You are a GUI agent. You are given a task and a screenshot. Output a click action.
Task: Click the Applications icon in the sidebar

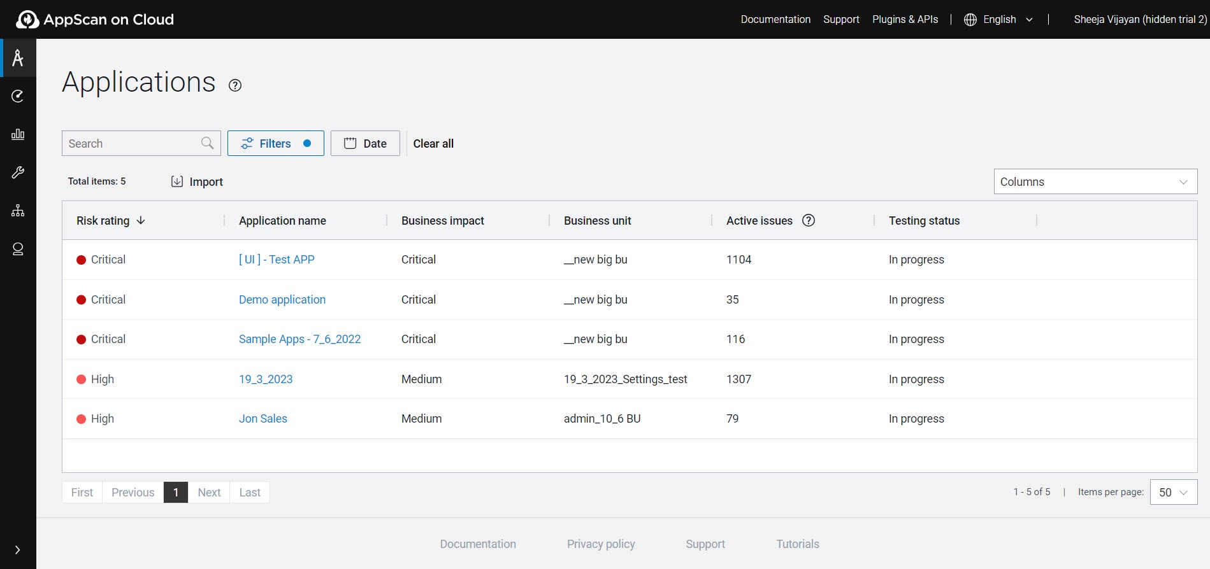tap(18, 58)
